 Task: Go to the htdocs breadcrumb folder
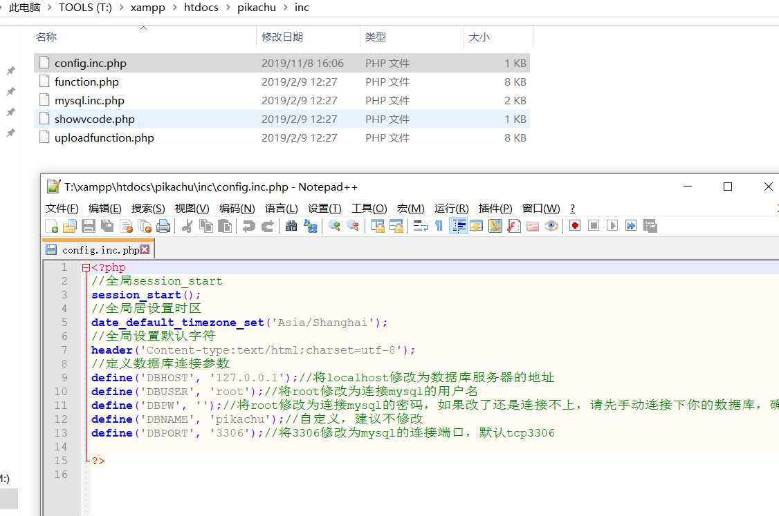[201, 8]
